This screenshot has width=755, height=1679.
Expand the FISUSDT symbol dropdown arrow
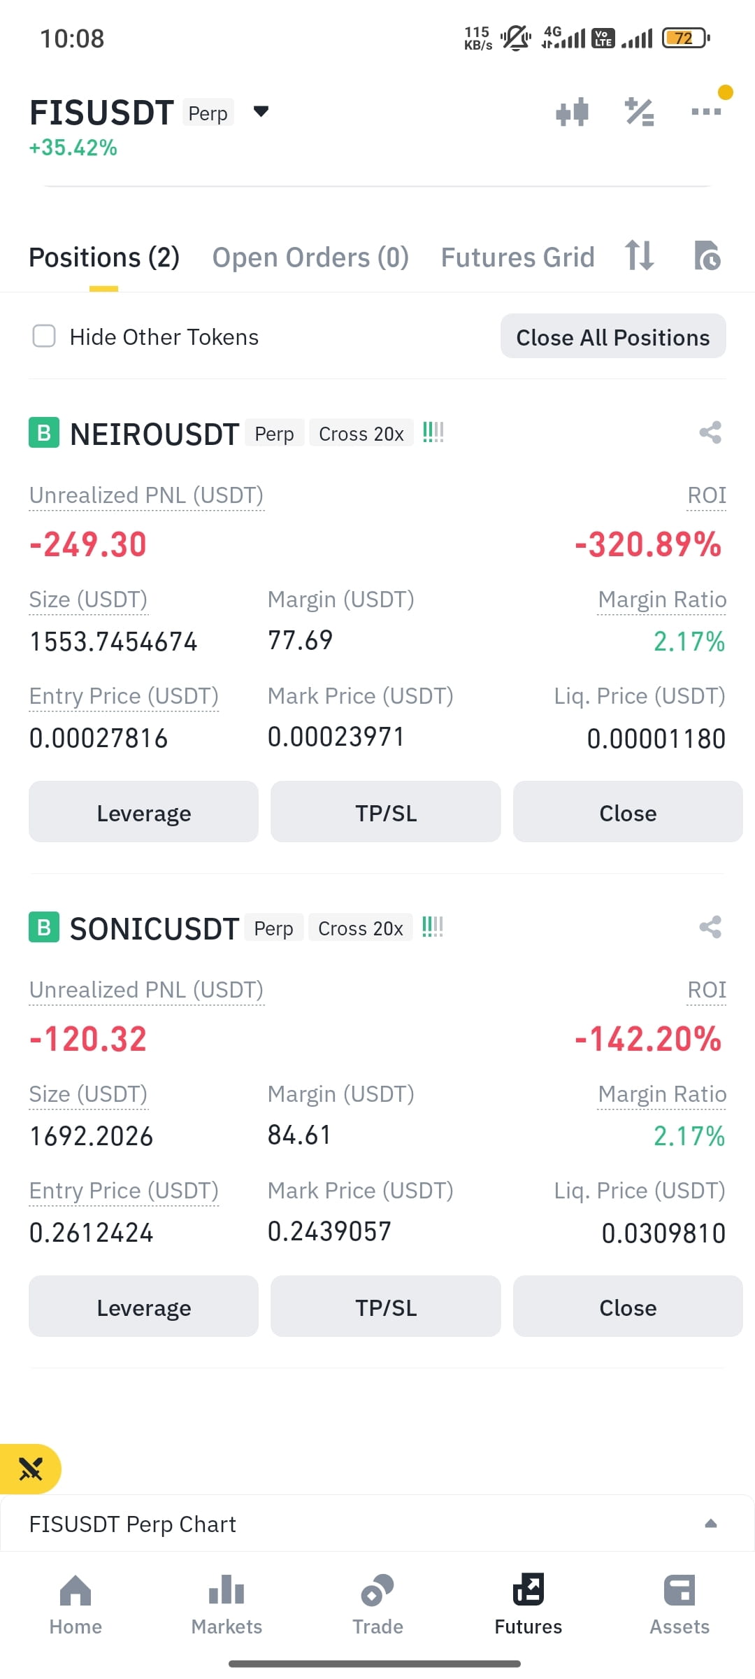tap(261, 111)
